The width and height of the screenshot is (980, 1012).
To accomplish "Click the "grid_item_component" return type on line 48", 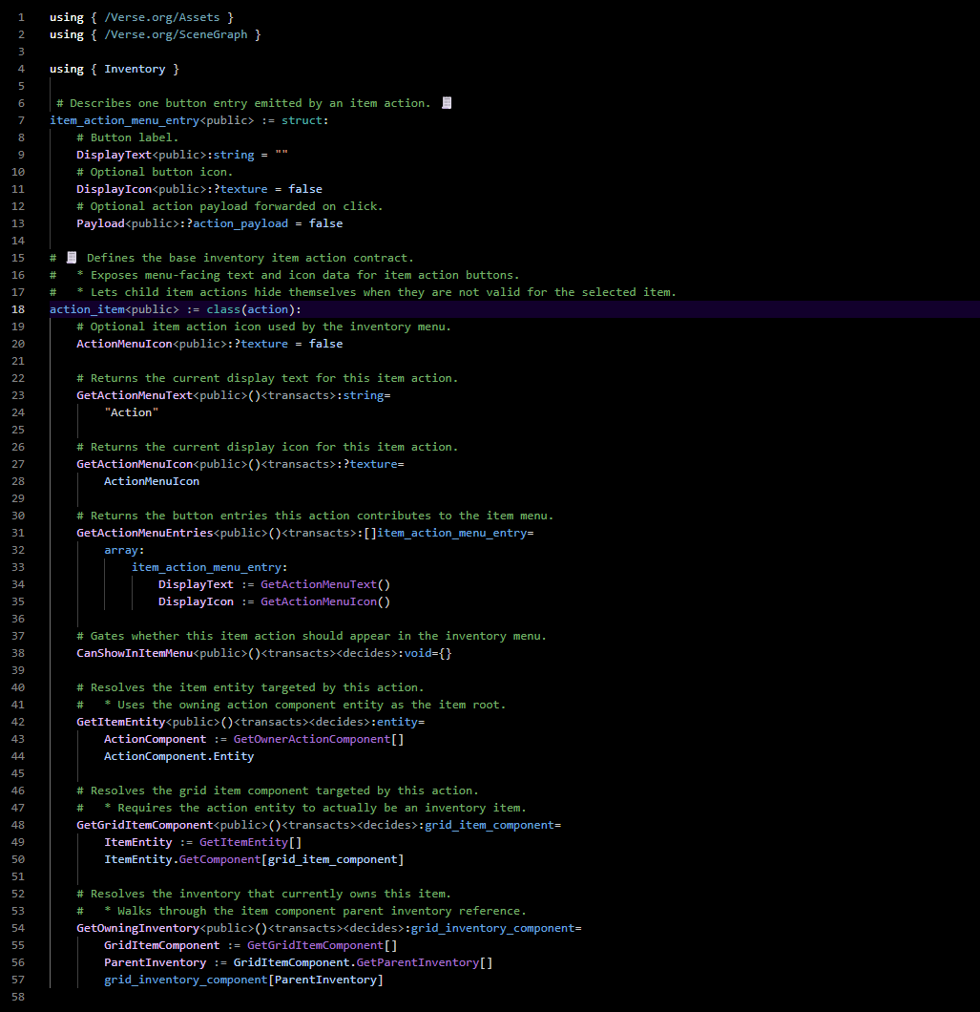I will click(489, 825).
